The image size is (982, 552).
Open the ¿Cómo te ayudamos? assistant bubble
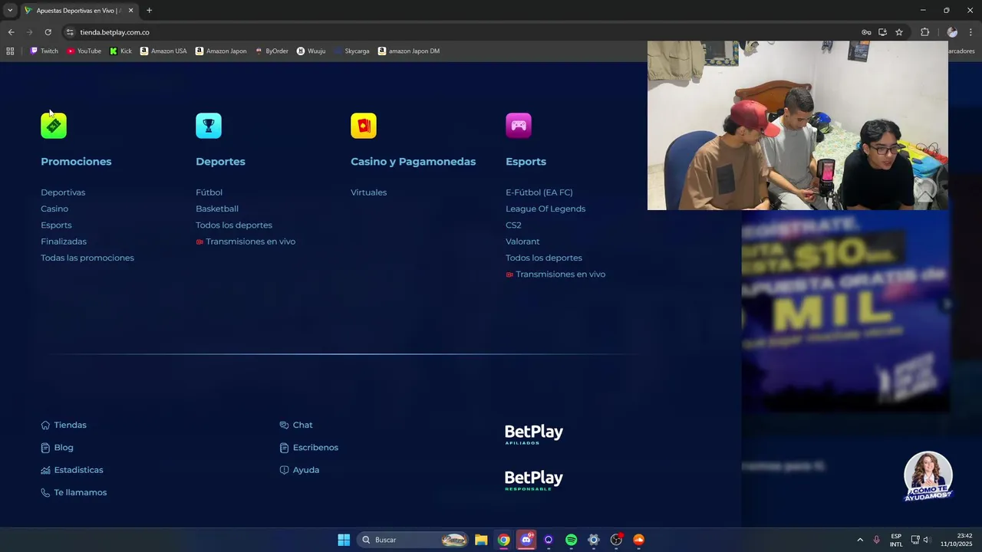[x=928, y=477]
